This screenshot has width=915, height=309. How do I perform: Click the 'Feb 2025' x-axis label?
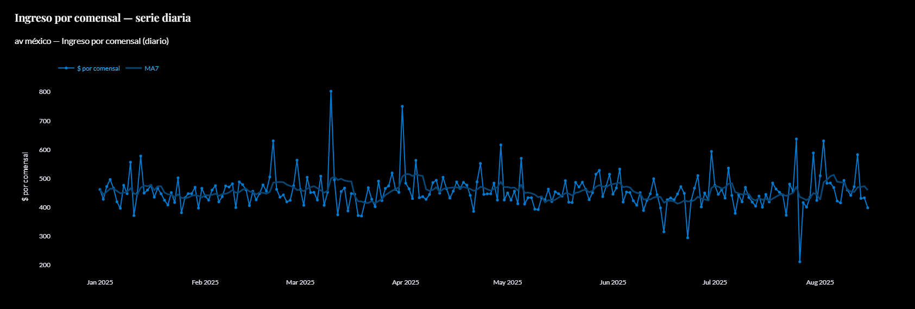[205, 282]
